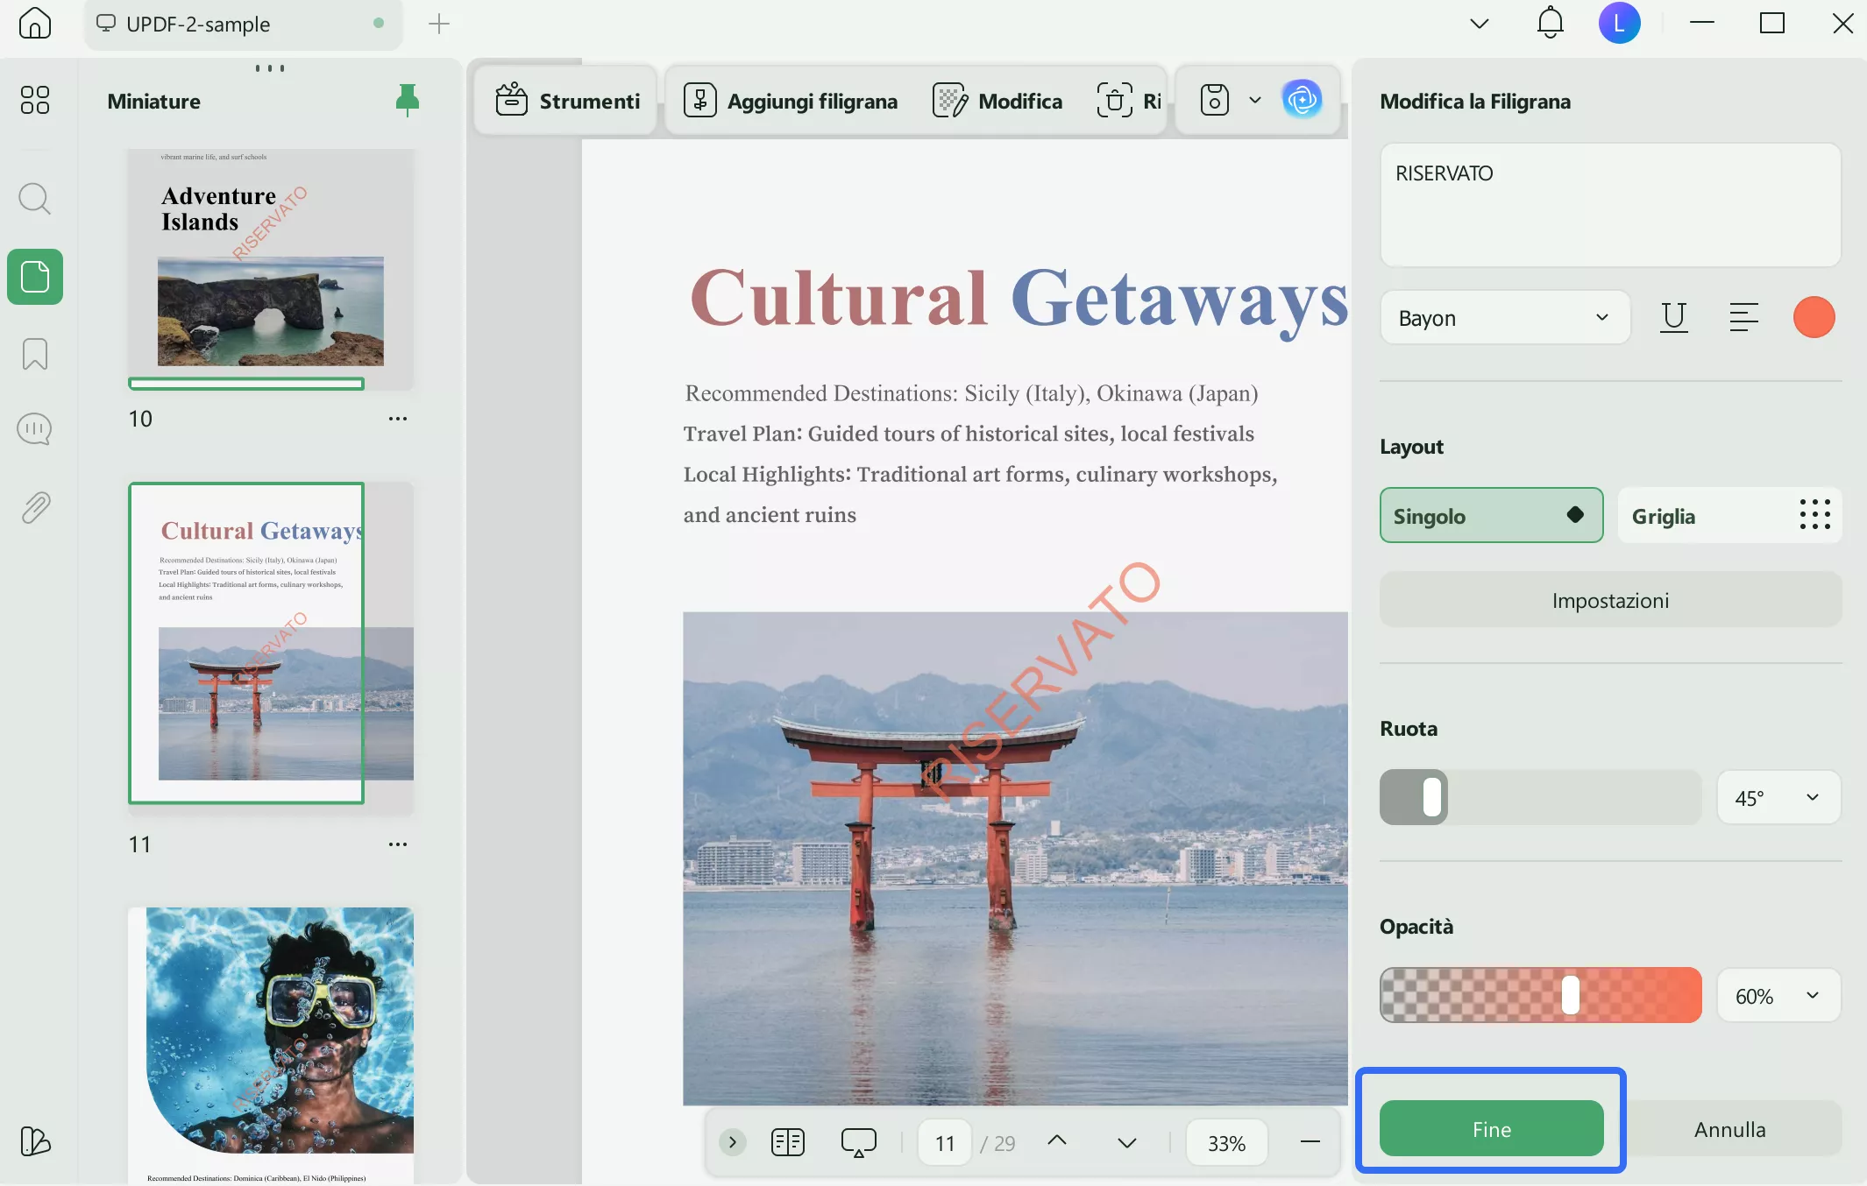The image size is (1867, 1186).
Task: Open text alignment options icon
Action: click(1743, 317)
